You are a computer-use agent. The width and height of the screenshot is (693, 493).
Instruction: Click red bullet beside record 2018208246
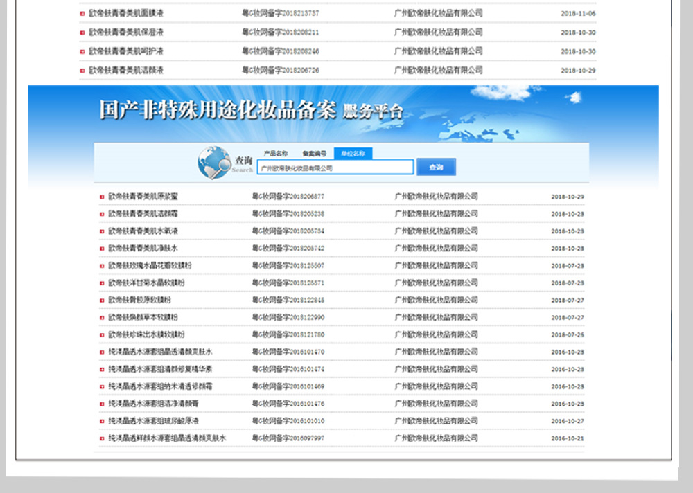[82, 52]
